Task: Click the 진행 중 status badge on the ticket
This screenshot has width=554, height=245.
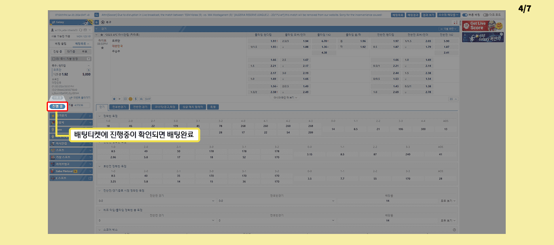Action: tap(58, 106)
